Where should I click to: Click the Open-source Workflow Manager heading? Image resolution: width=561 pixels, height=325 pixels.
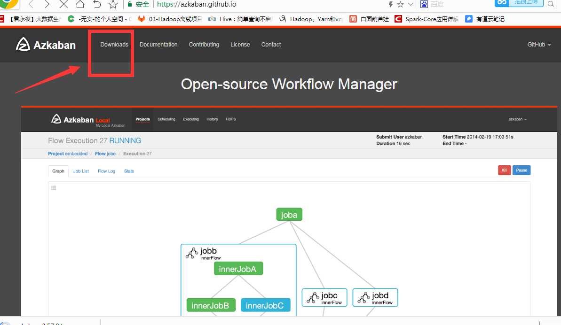click(289, 84)
